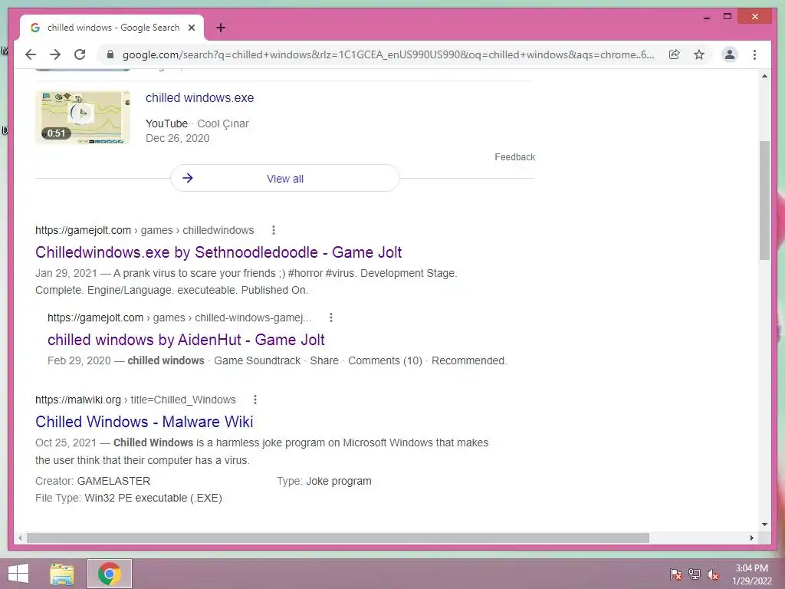Open Chrome's three-dot menu
785x589 pixels.
[x=754, y=54]
